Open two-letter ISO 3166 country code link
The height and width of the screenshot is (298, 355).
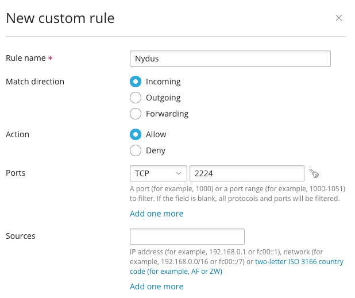pos(236,266)
